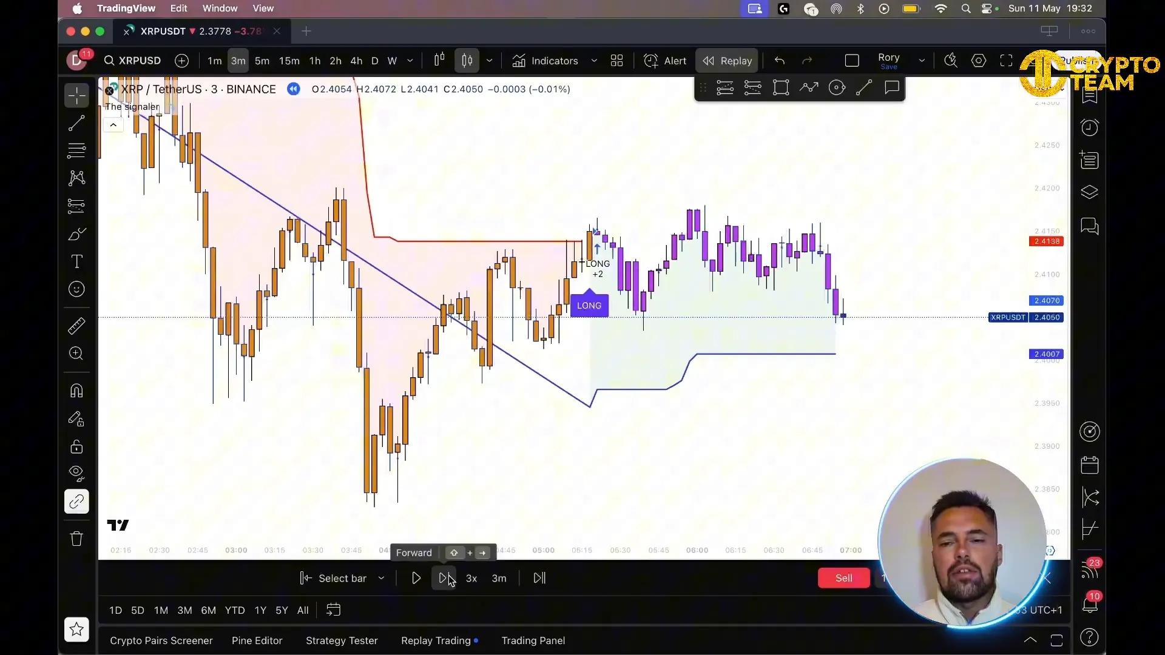Open notifications bell with badge 10
Screen dimensions: 1165x655
(1090, 604)
